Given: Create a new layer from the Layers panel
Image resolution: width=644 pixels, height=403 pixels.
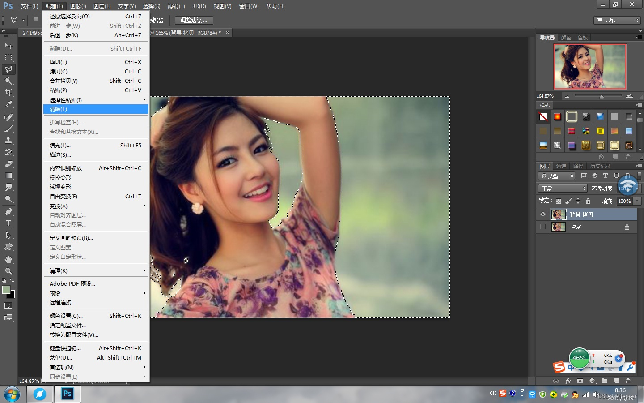Looking at the screenshot, I should (x=616, y=381).
